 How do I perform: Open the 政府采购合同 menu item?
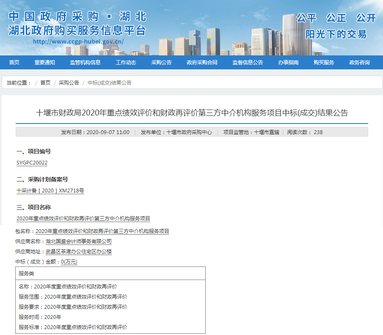tap(202, 63)
